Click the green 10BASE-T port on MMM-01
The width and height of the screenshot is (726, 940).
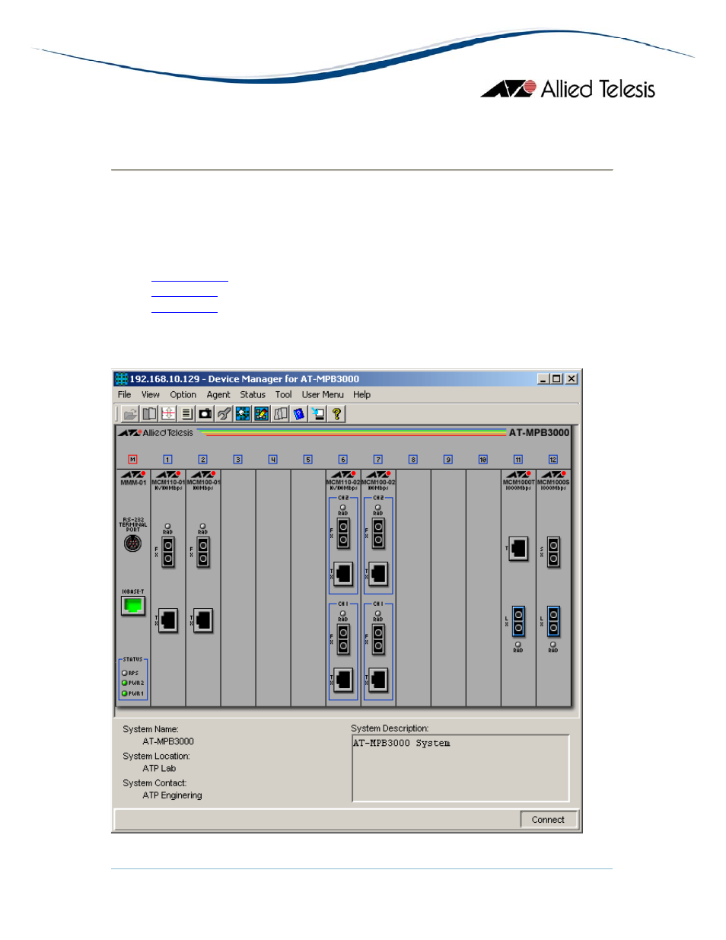(x=133, y=606)
